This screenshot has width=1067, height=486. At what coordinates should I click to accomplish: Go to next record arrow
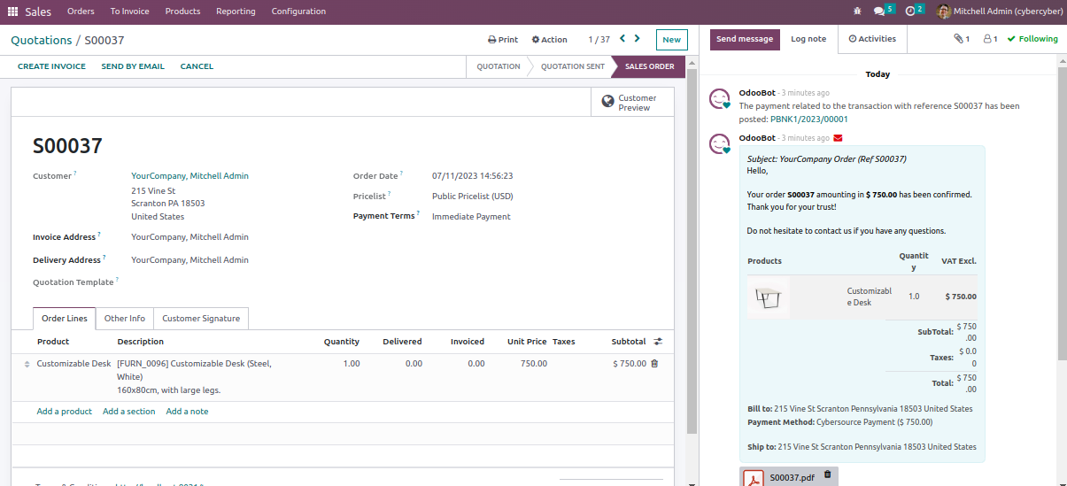637,39
